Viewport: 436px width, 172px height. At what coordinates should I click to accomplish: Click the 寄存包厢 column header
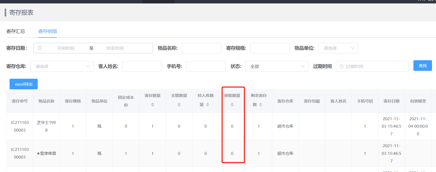click(312, 101)
